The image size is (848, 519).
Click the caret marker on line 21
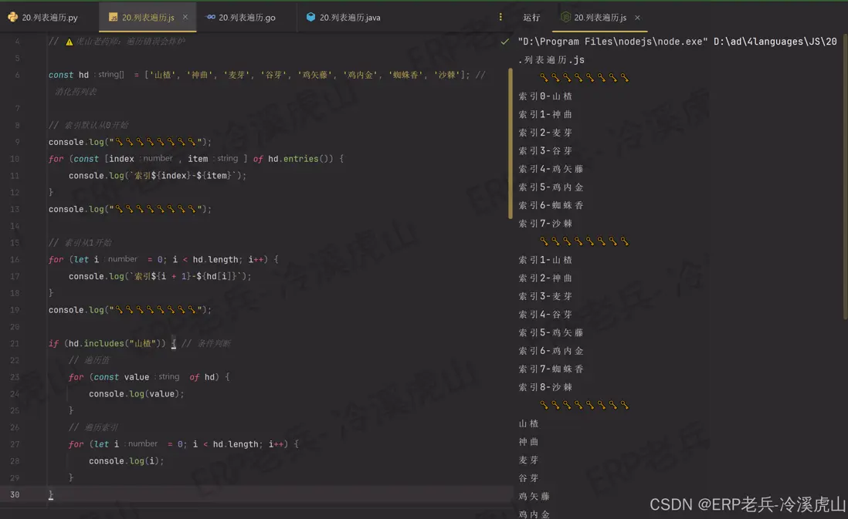tap(173, 342)
